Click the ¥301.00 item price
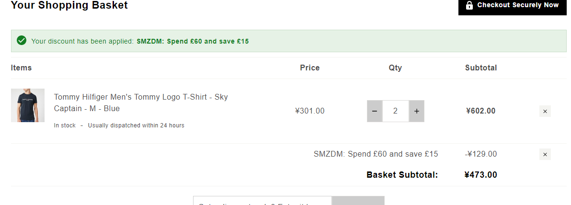This screenshot has height=205, width=571. [309, 111]
